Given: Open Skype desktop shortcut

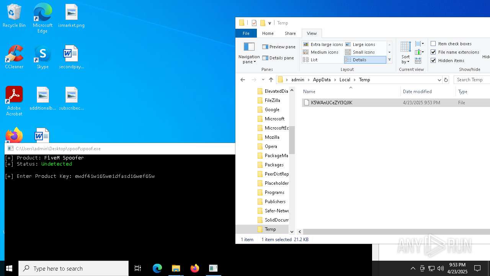Looking at the screenshot, I should (42, 57).
